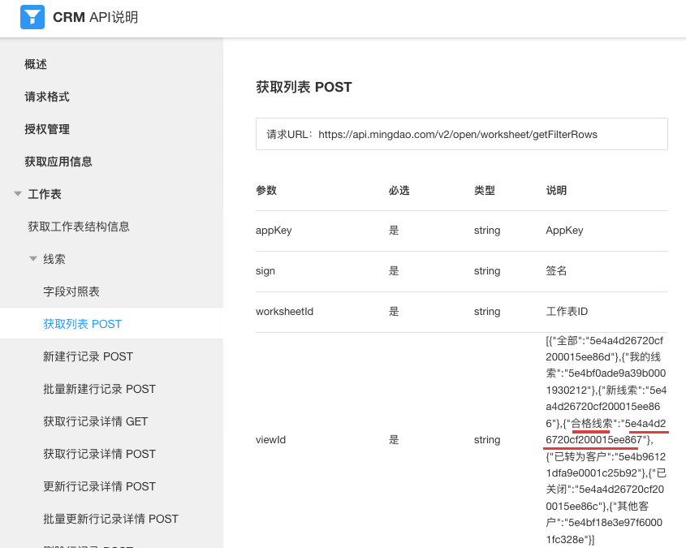Viewport: 686px width, 548px height.
Task: Select 获取列表 POST in sidebar
Action: 82,324
